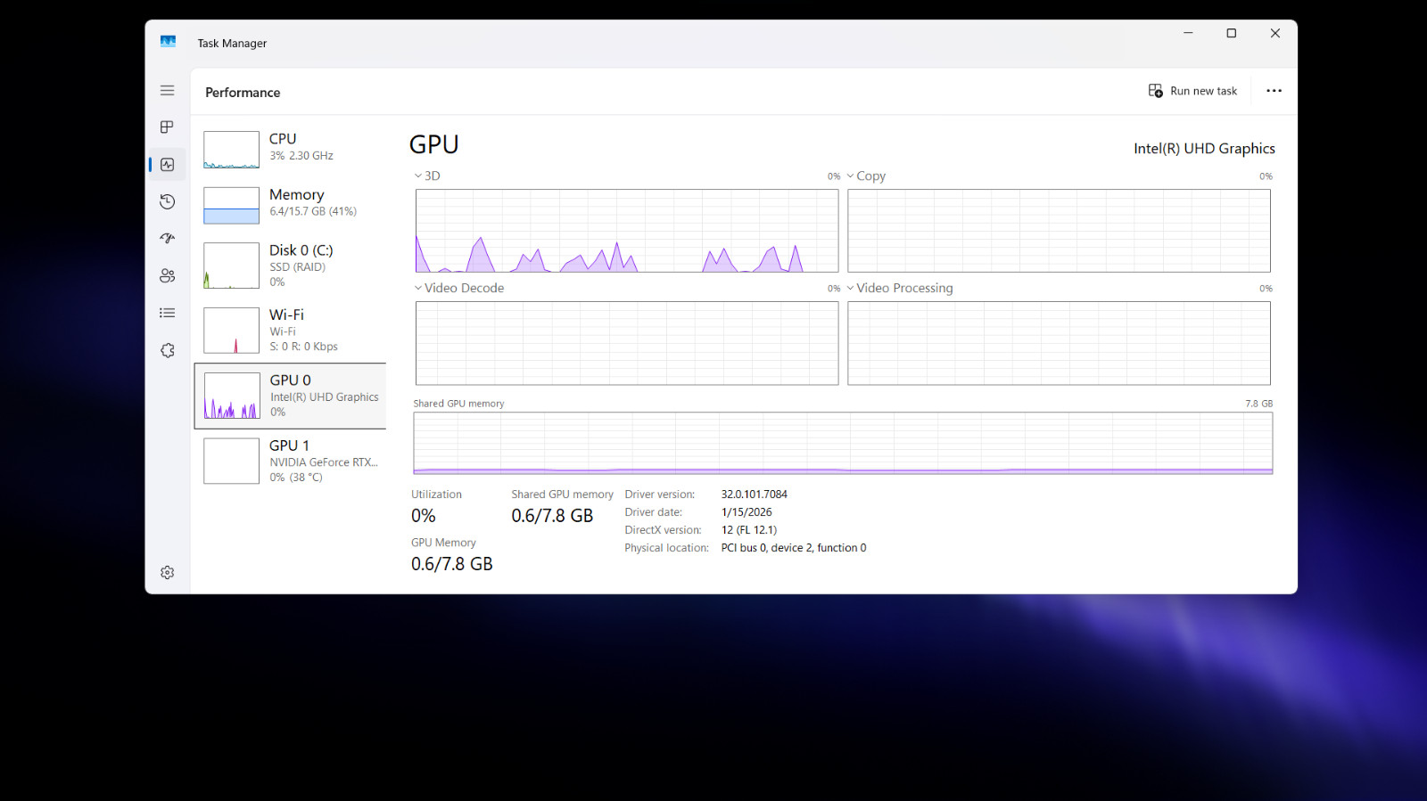The width and height of the screenshot is (1427, 801).
Task: Click Run new task
Action: [x=1192, y=91]
